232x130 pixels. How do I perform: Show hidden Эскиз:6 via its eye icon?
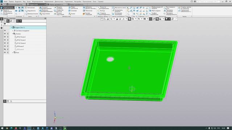(x=5, y=49)
